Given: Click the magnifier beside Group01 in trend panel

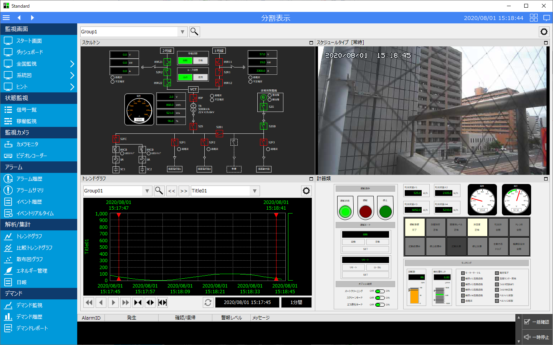Looking at the screenshot, I should click(159, 191).
